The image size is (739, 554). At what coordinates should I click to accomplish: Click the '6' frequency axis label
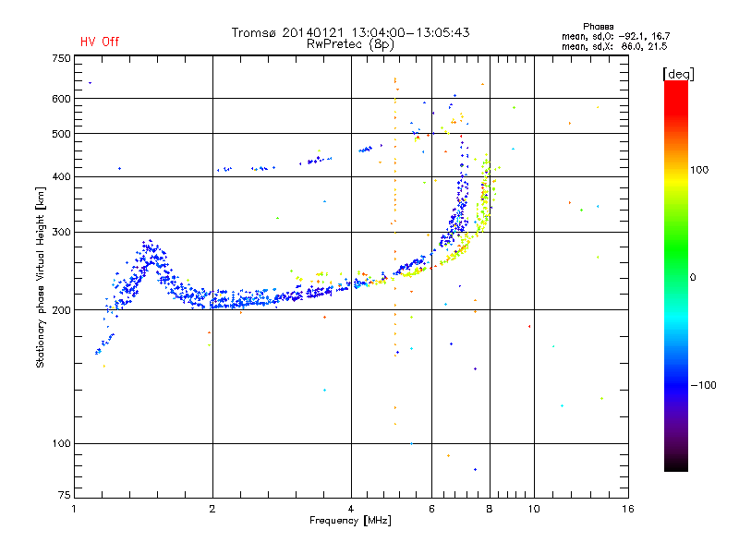[431, 509]
